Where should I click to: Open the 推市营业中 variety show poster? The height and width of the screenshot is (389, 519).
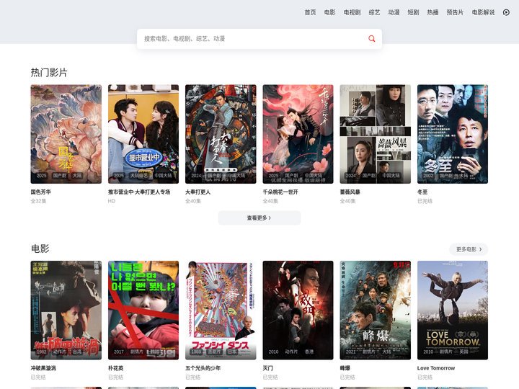click(143, 134)
